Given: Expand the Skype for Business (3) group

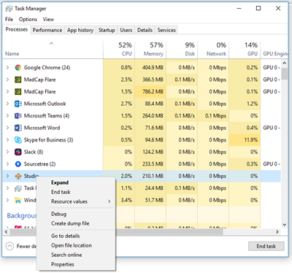Looking at the screenshot, I should coord(7,140).
